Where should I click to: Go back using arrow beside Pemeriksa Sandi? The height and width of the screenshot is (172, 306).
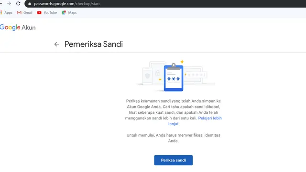tap(56, 44)
